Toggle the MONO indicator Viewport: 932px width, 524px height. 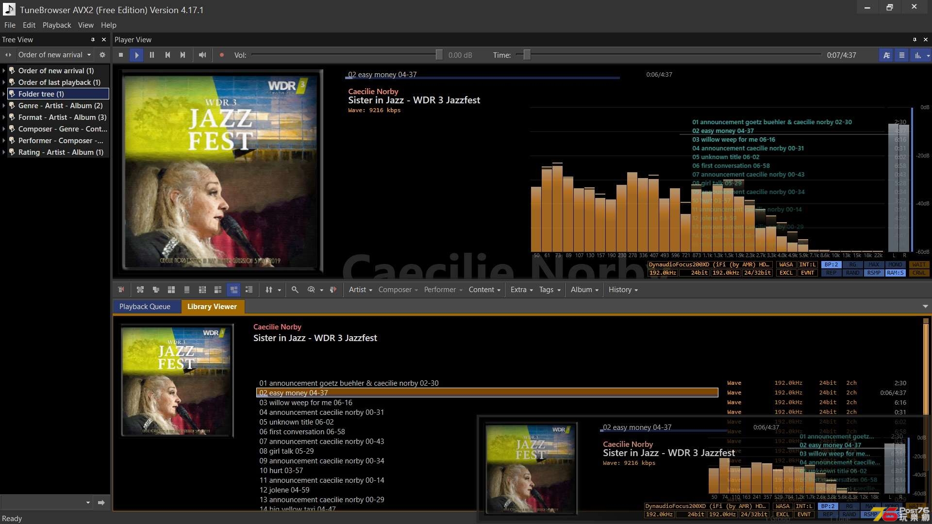pyautogui.click(x=895, y=265)
